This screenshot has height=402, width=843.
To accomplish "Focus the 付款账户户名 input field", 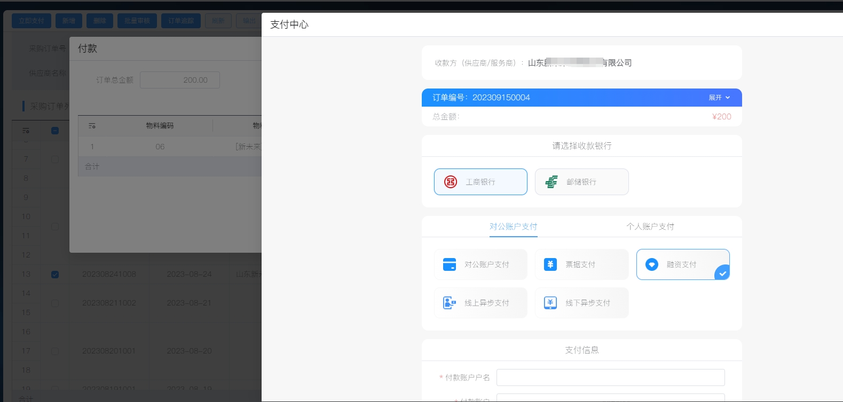I will [610, 377].
